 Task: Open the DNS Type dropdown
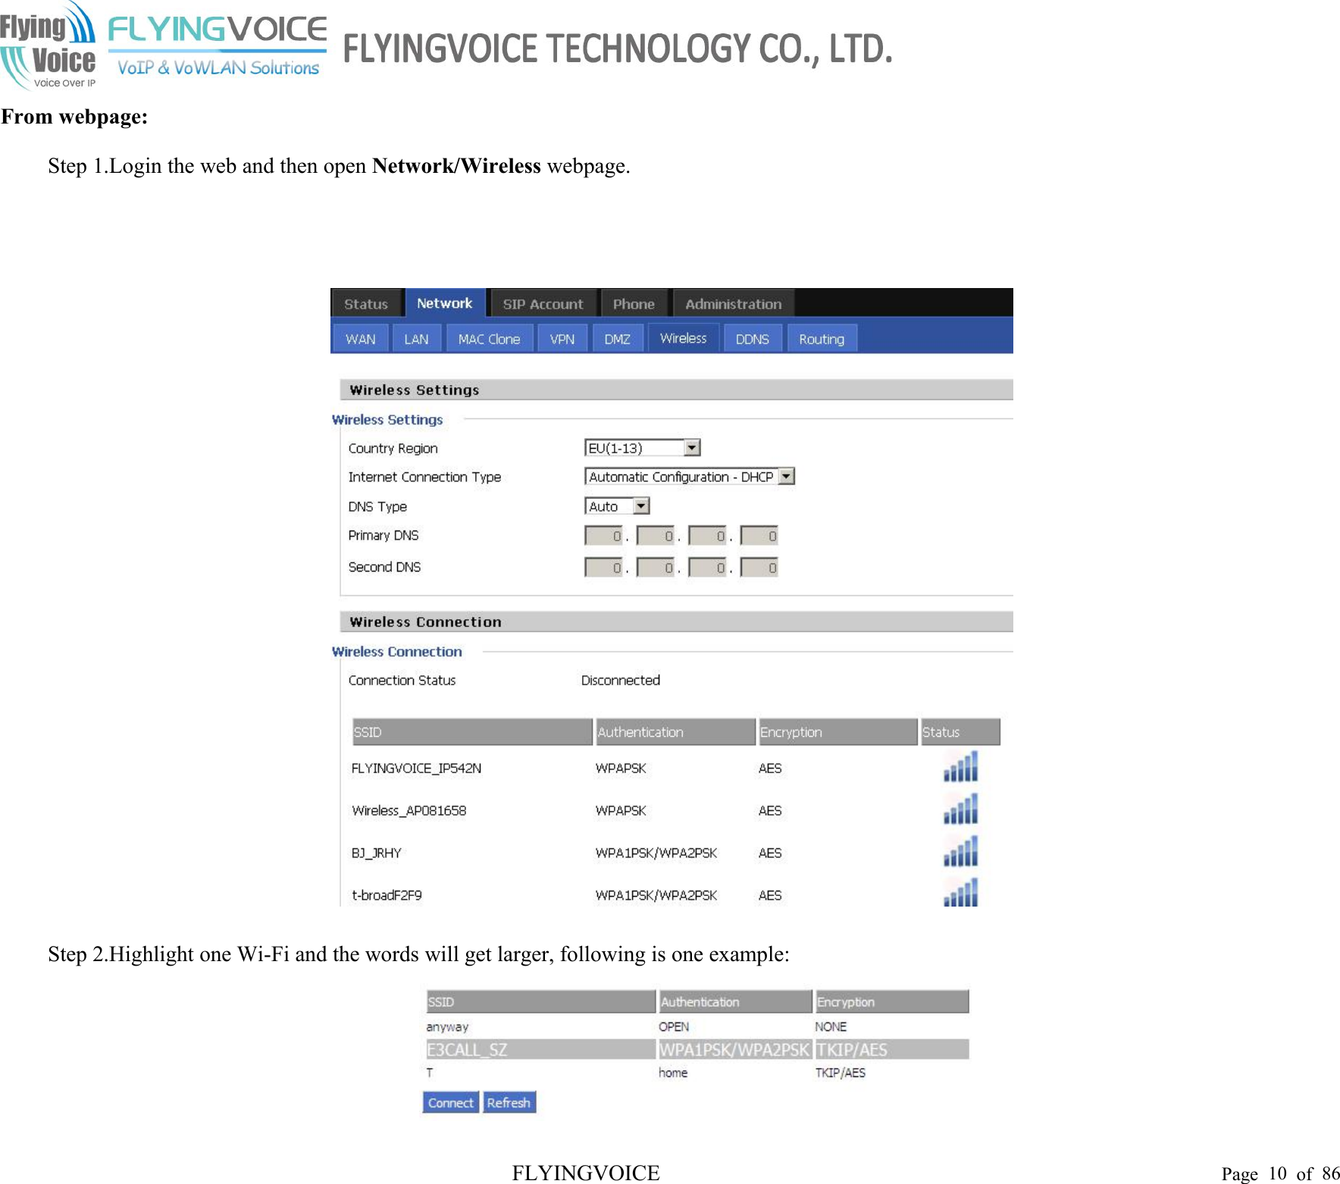click(x=617, y=506)
